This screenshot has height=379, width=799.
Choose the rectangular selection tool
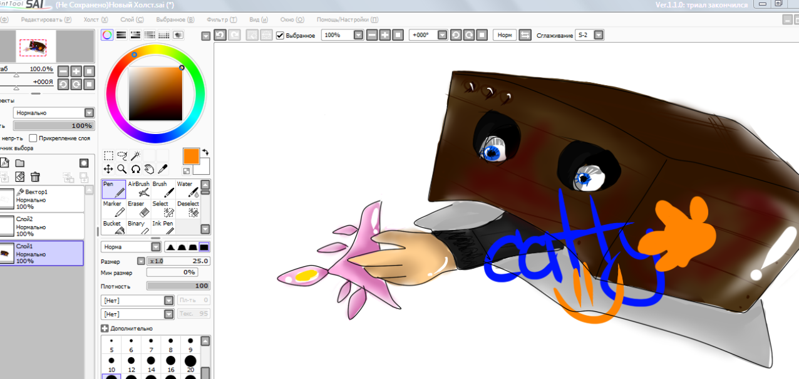[108, 155]
